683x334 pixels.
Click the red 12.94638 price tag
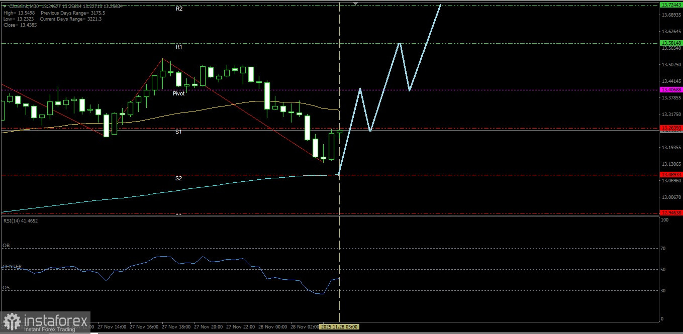(671, 213)
